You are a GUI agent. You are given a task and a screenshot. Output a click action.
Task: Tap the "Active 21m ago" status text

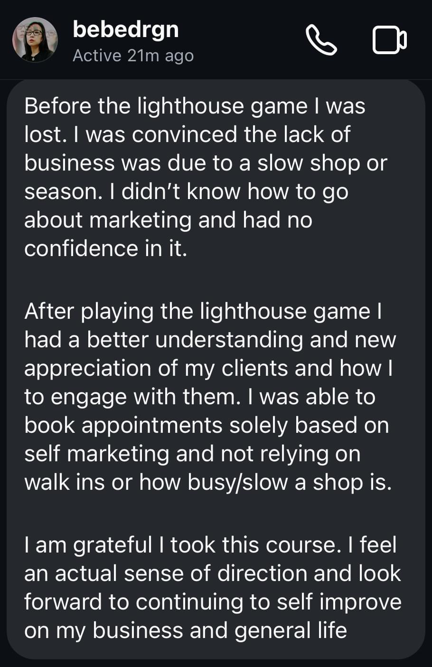[133, 56]
